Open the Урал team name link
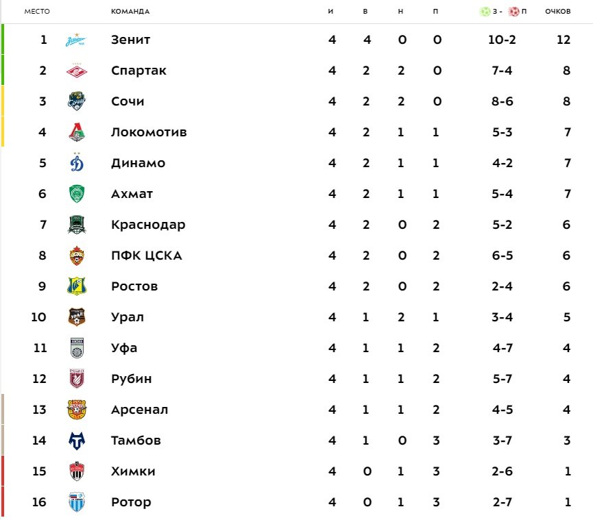Screen dimensions: 593x520 [128, 317]
